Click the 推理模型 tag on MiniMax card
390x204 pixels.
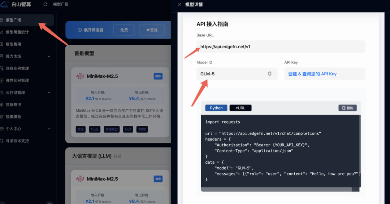pyautogui.click(x=112, y=129)
